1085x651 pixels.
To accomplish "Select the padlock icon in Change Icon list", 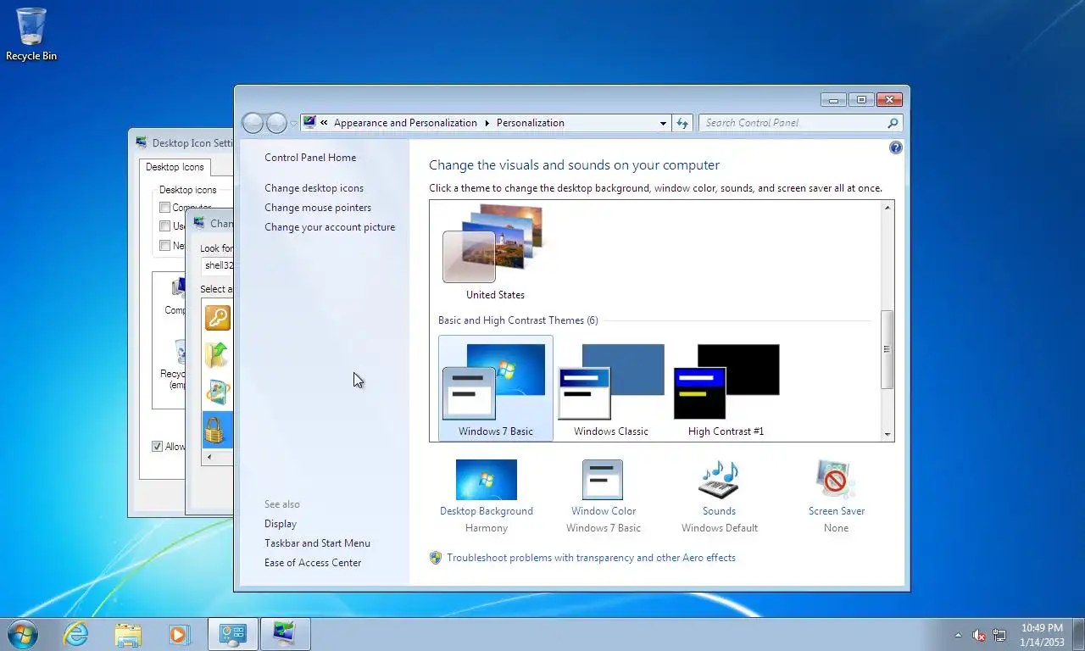I will tap(216, 431).
